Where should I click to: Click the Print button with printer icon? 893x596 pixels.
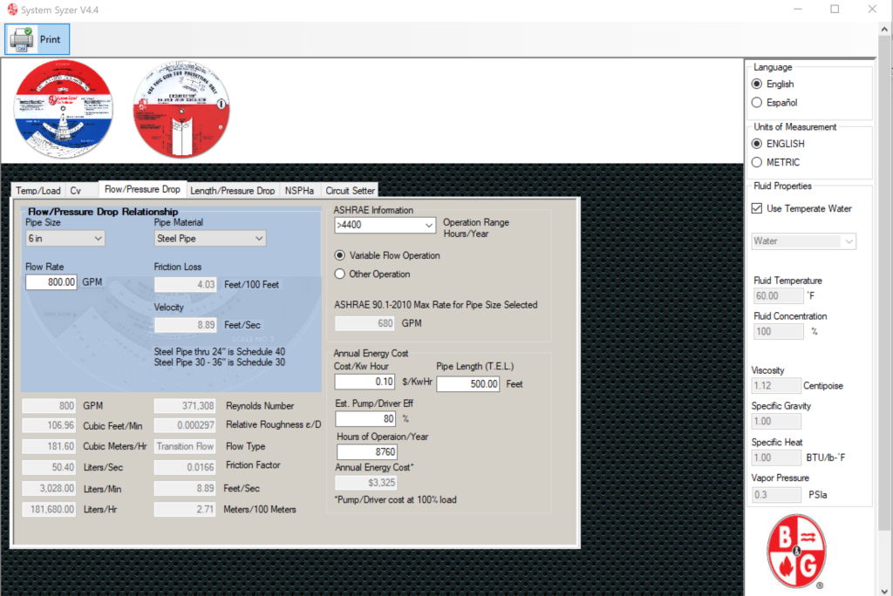point(37,39)
